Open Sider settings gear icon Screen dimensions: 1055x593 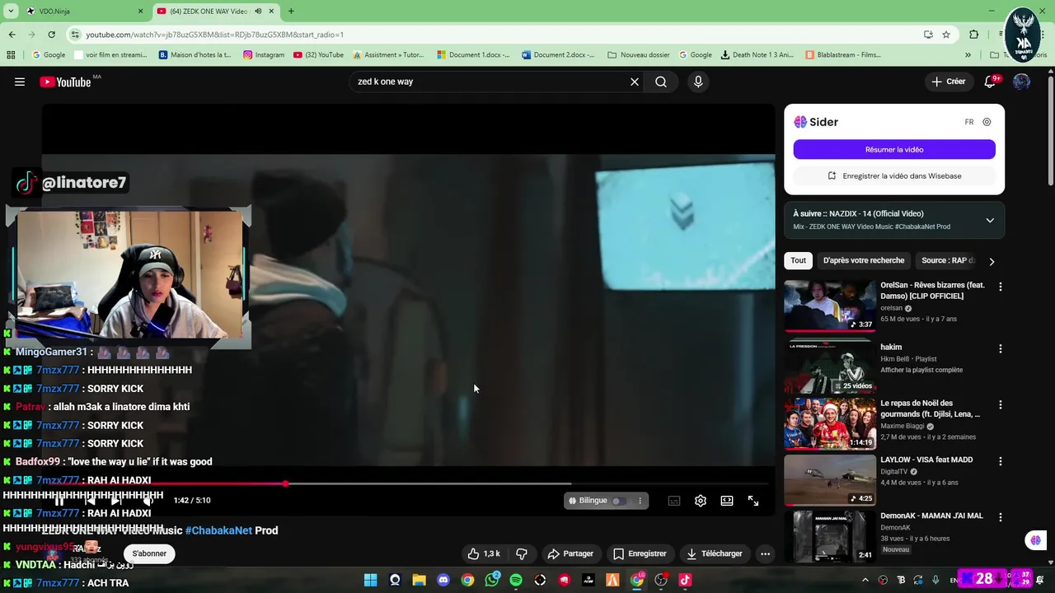[x=987, y=122]
